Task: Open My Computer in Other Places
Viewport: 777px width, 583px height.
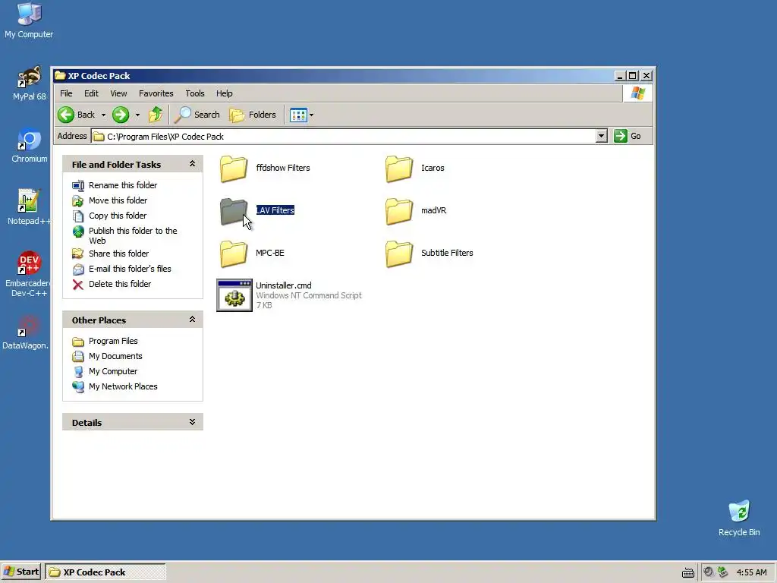Action: click(112, 372)
